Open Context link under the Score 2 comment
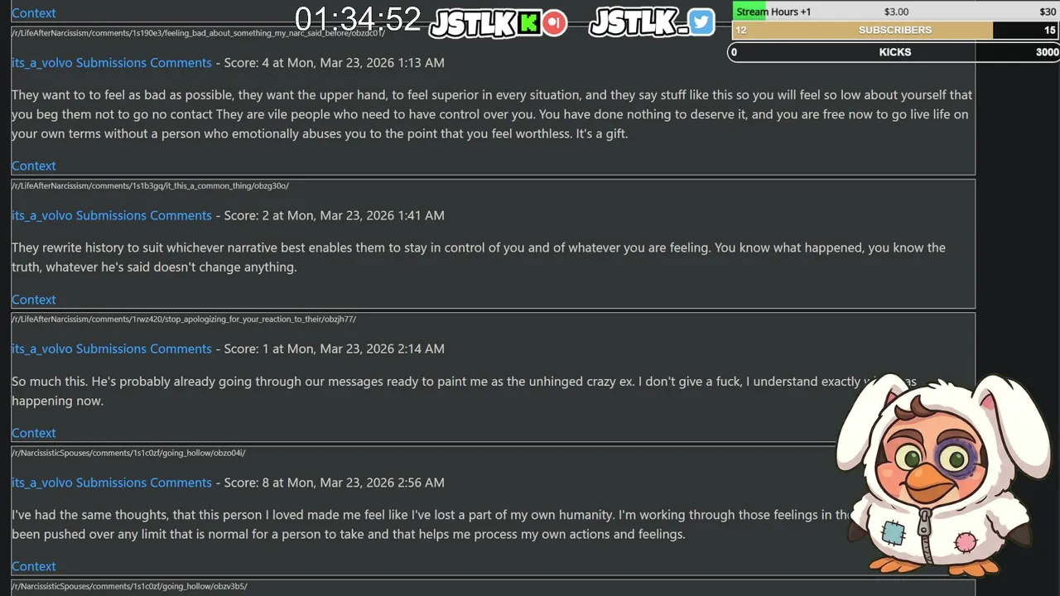 [33, 300]
